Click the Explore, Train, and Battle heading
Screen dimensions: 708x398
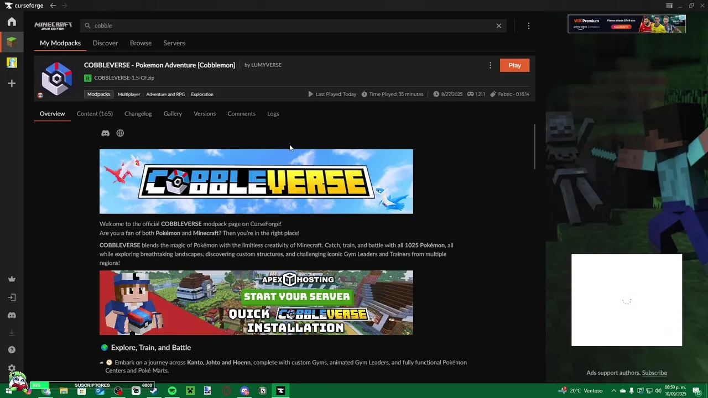[150, 348]
